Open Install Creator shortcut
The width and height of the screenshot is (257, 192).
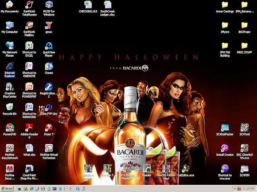coord(225,150)
